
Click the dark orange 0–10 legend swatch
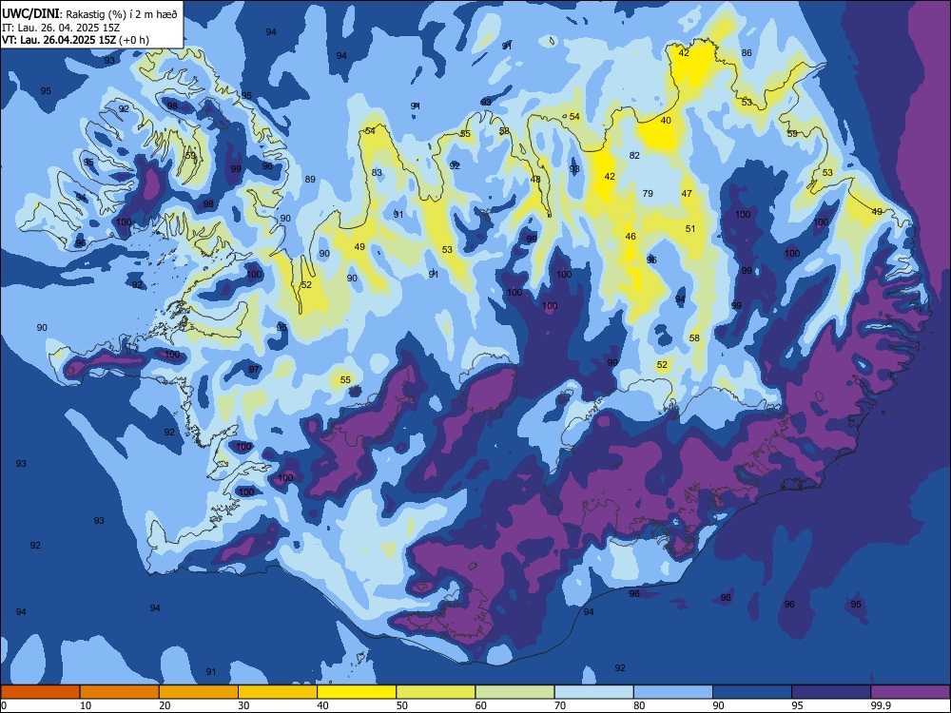point(40,692)
